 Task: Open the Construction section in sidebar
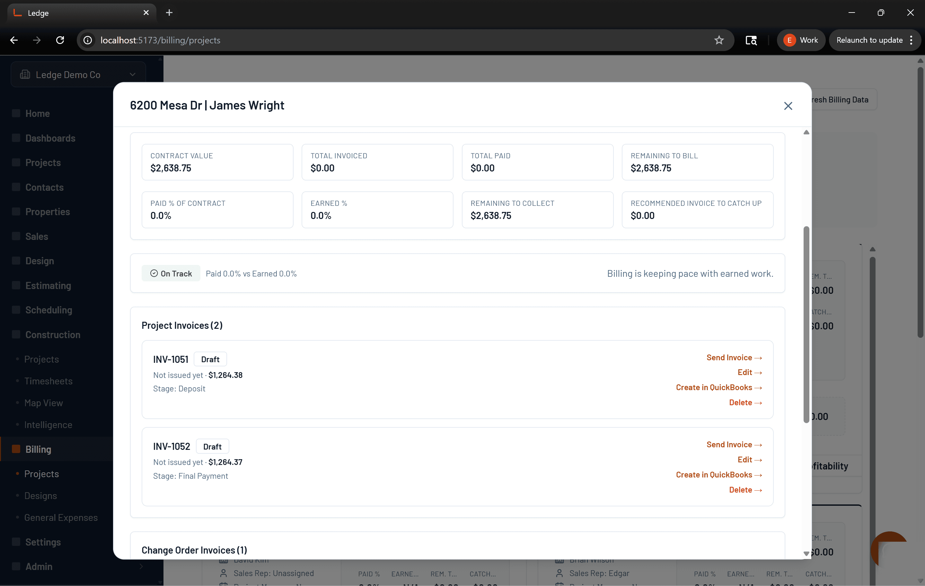click(x=53, y=335)
